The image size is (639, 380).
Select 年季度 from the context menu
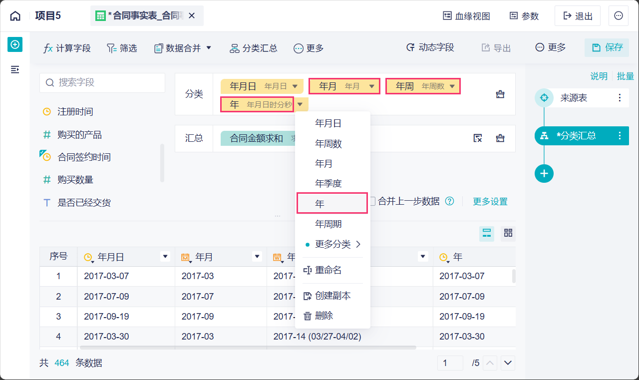pyautogui.click(x=328, y=183)
